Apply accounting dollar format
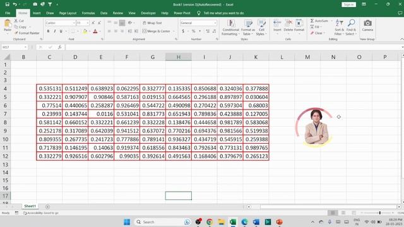The width and height of the screenshot is (404, 227). tap(183, 31)
